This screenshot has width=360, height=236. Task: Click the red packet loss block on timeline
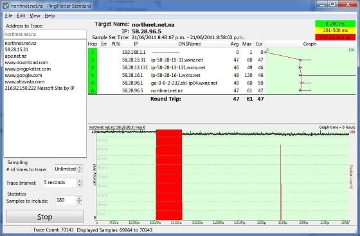pos(169,175)
